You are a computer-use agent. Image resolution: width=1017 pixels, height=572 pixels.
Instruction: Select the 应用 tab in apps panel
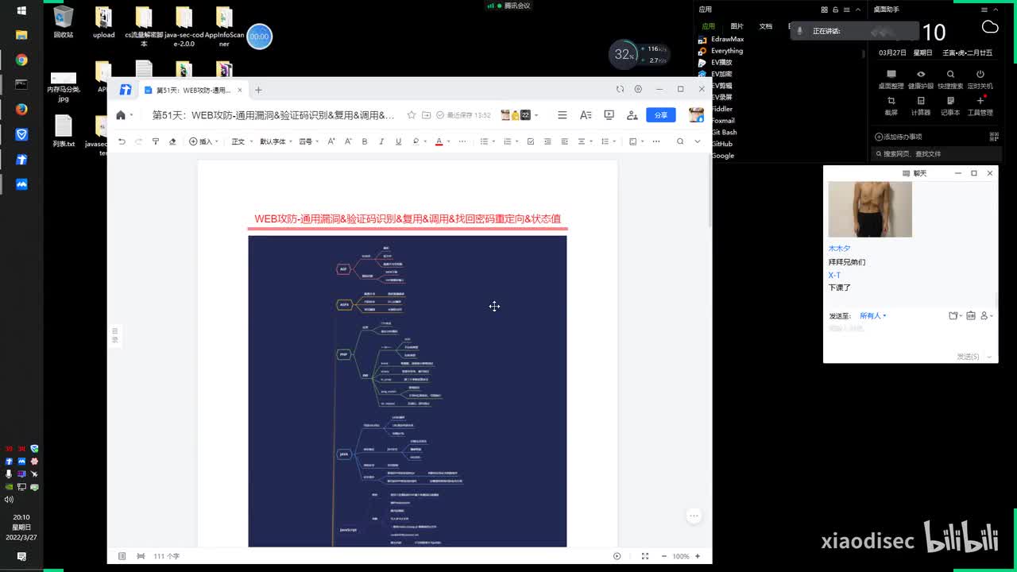coord(708,26)
